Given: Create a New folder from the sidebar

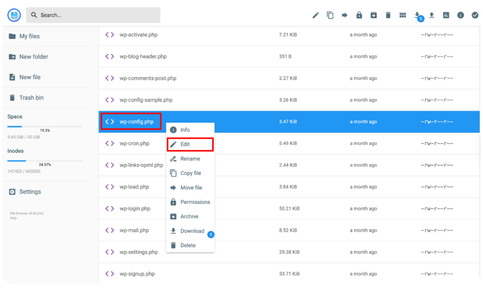Looking at the screenshot, I should 32,56.
